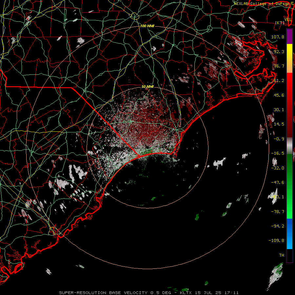This screenshot has height=295, width=295.
Task: Select the -94.2 velocity legend value
Action: (278, 226)
